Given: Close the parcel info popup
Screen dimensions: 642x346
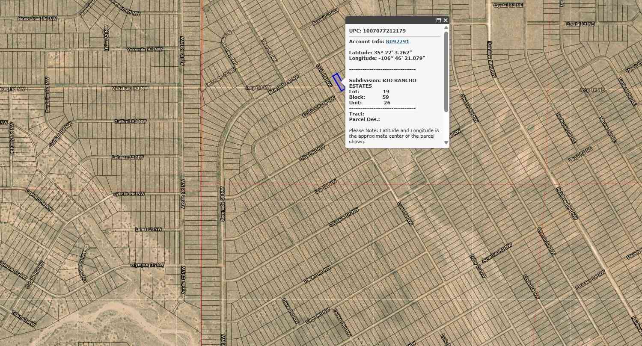Looking at the screenshot, I should tap(446, 20).
